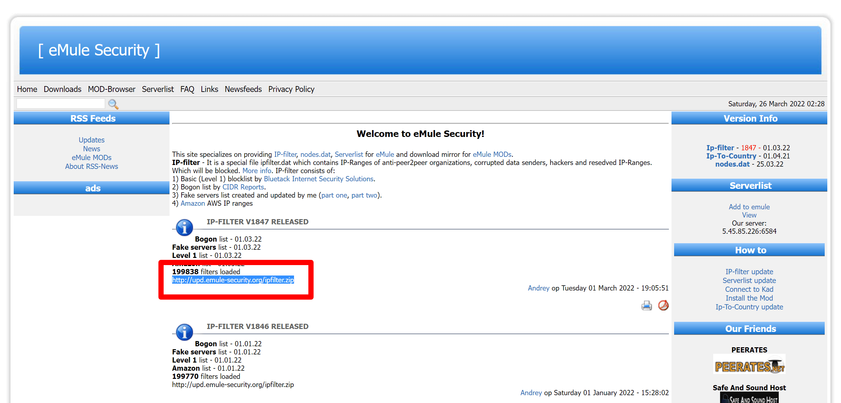Image resolution: width=841 pixels, height=403 pixels.
Task: Click nodes.dat link in Version Info
Action: [x=732, y=164]
